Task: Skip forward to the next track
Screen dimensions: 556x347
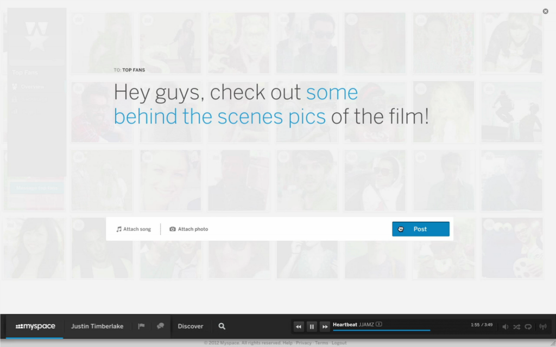Action: coord(325,327)
